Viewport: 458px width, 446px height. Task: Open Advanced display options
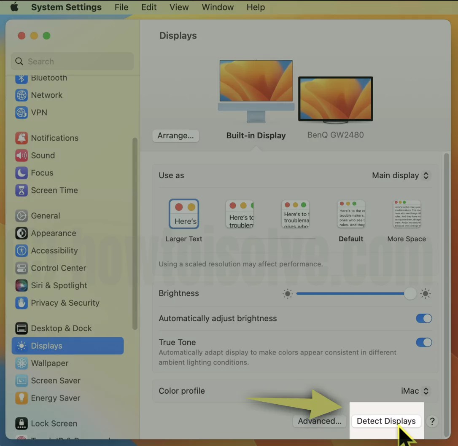tap(319, 421)
